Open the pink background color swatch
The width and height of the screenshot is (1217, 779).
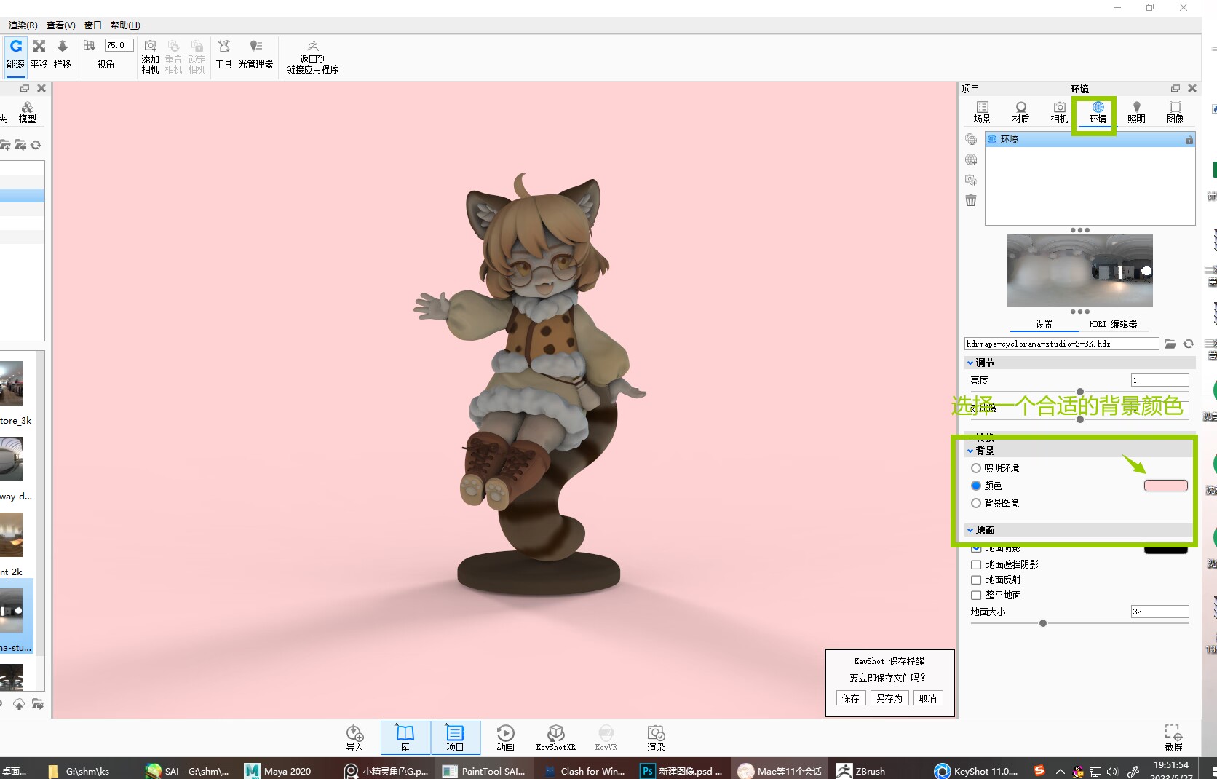(x=1166, y=486)
